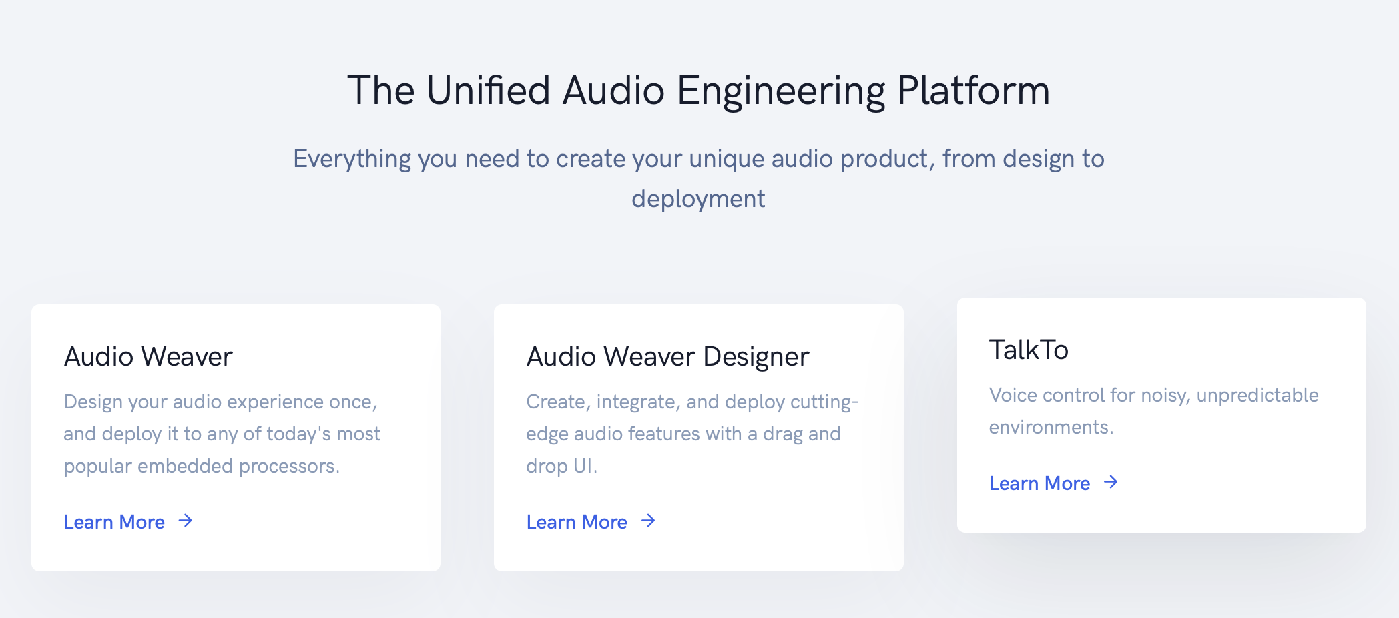Open Learn More text under Audio Weaver
This screenshot has width=1399, height=618.
click(x=114, y=522)
